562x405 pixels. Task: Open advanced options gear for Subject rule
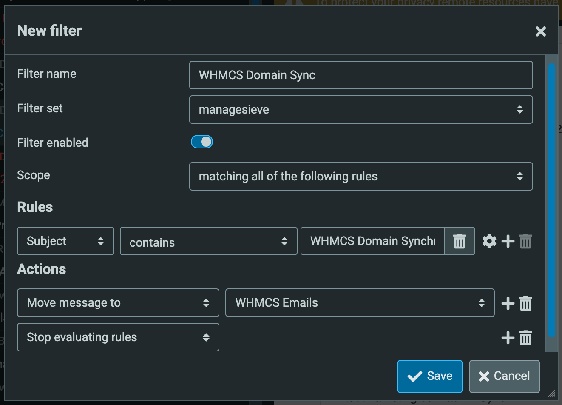(489, 241)
